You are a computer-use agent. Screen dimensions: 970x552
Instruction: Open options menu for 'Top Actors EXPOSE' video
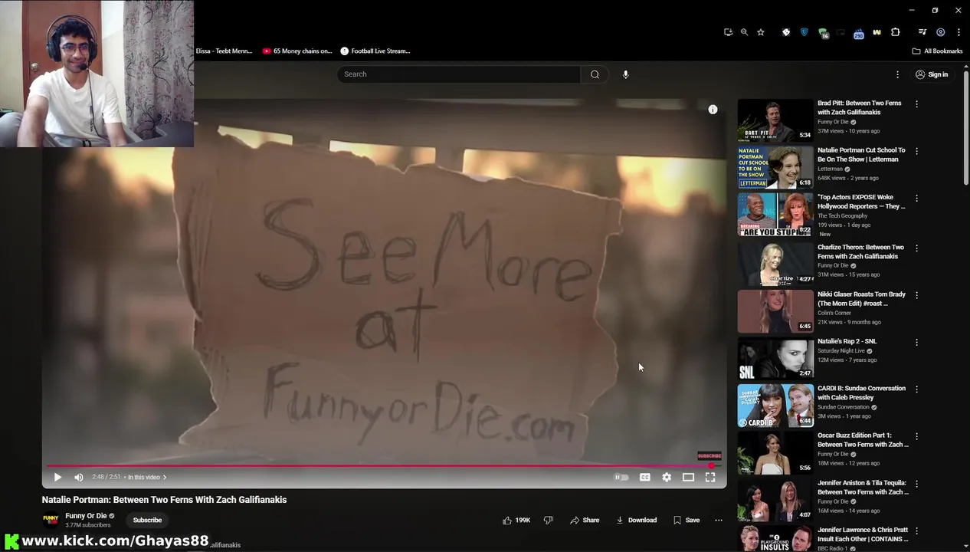[x=916, y=198]
